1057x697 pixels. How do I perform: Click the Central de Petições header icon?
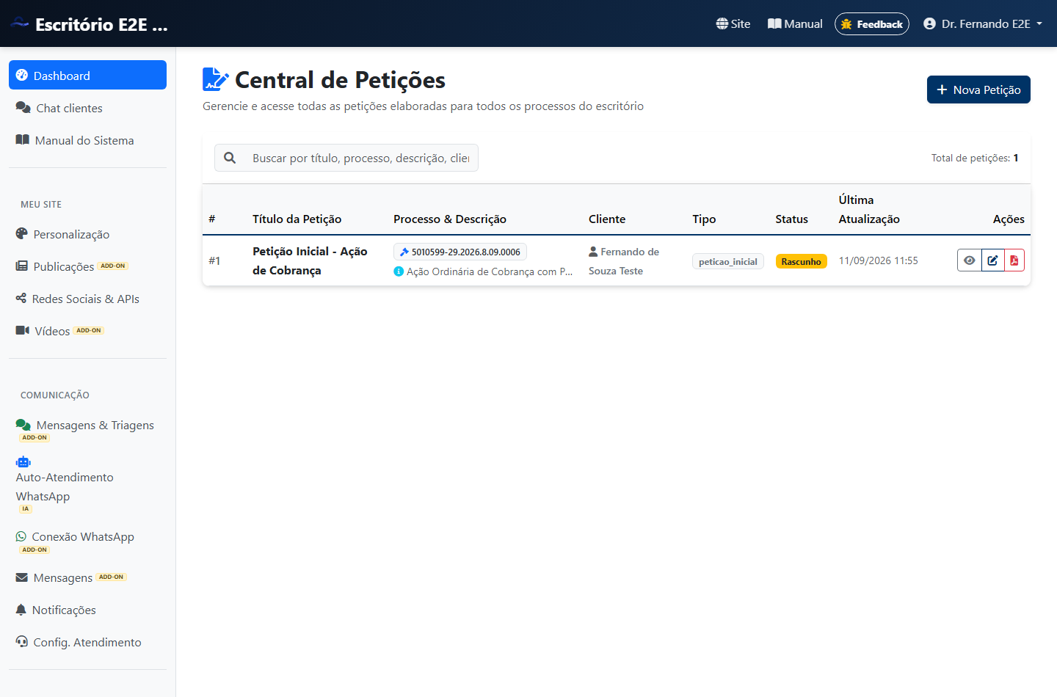tap(216, 79)
